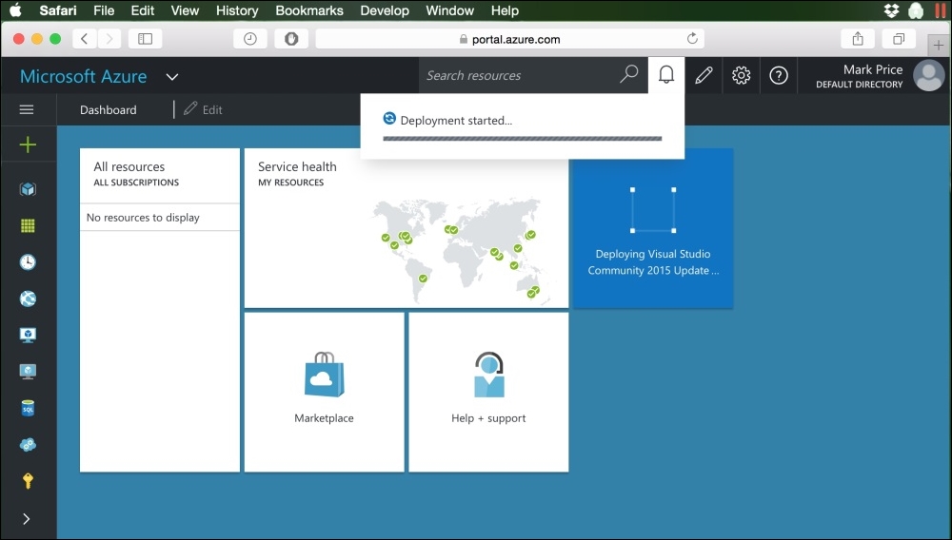This screenshot has width=952, height=540.
Task: Open the Service health map tile
Action: coord(407,228)
